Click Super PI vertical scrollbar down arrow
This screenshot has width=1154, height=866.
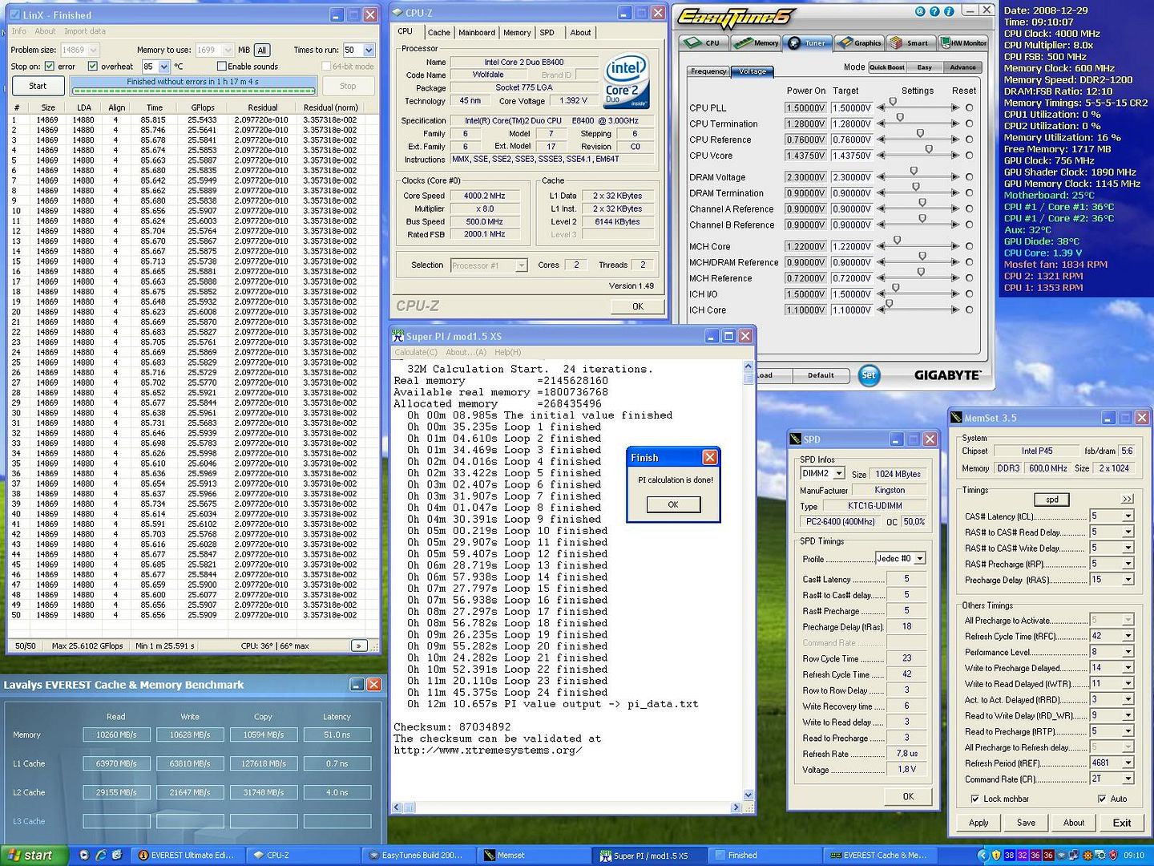point(748,795)
